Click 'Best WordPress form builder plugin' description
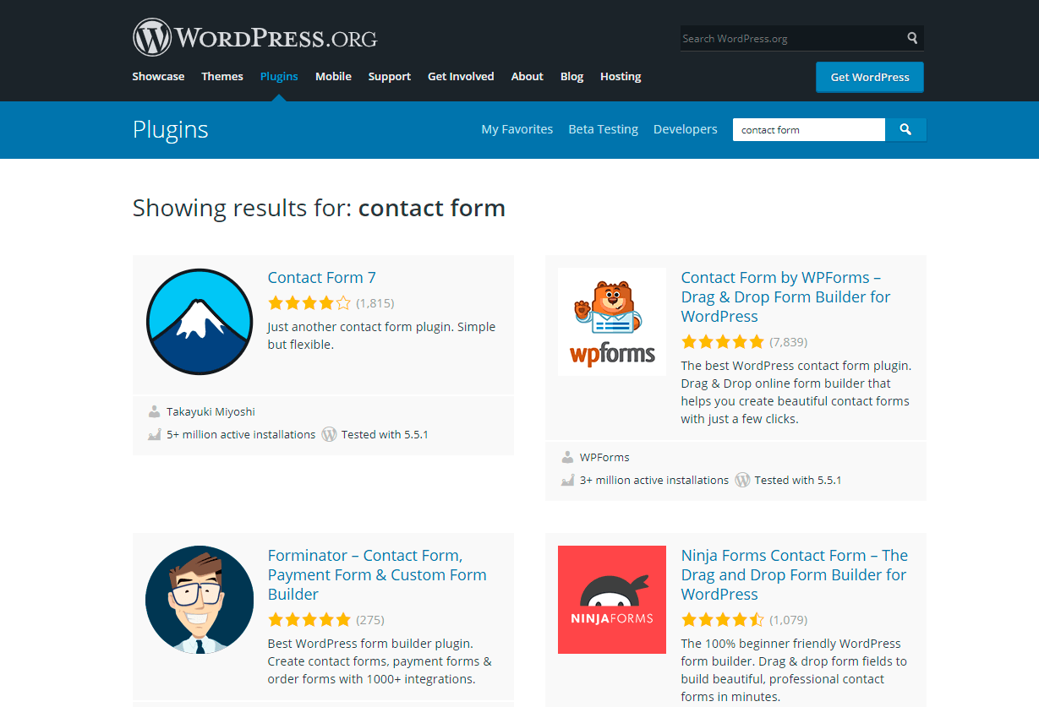Image resolution: width=1039 pixels, height=707 pixels. pyautogui.click(x=380, y=661)
